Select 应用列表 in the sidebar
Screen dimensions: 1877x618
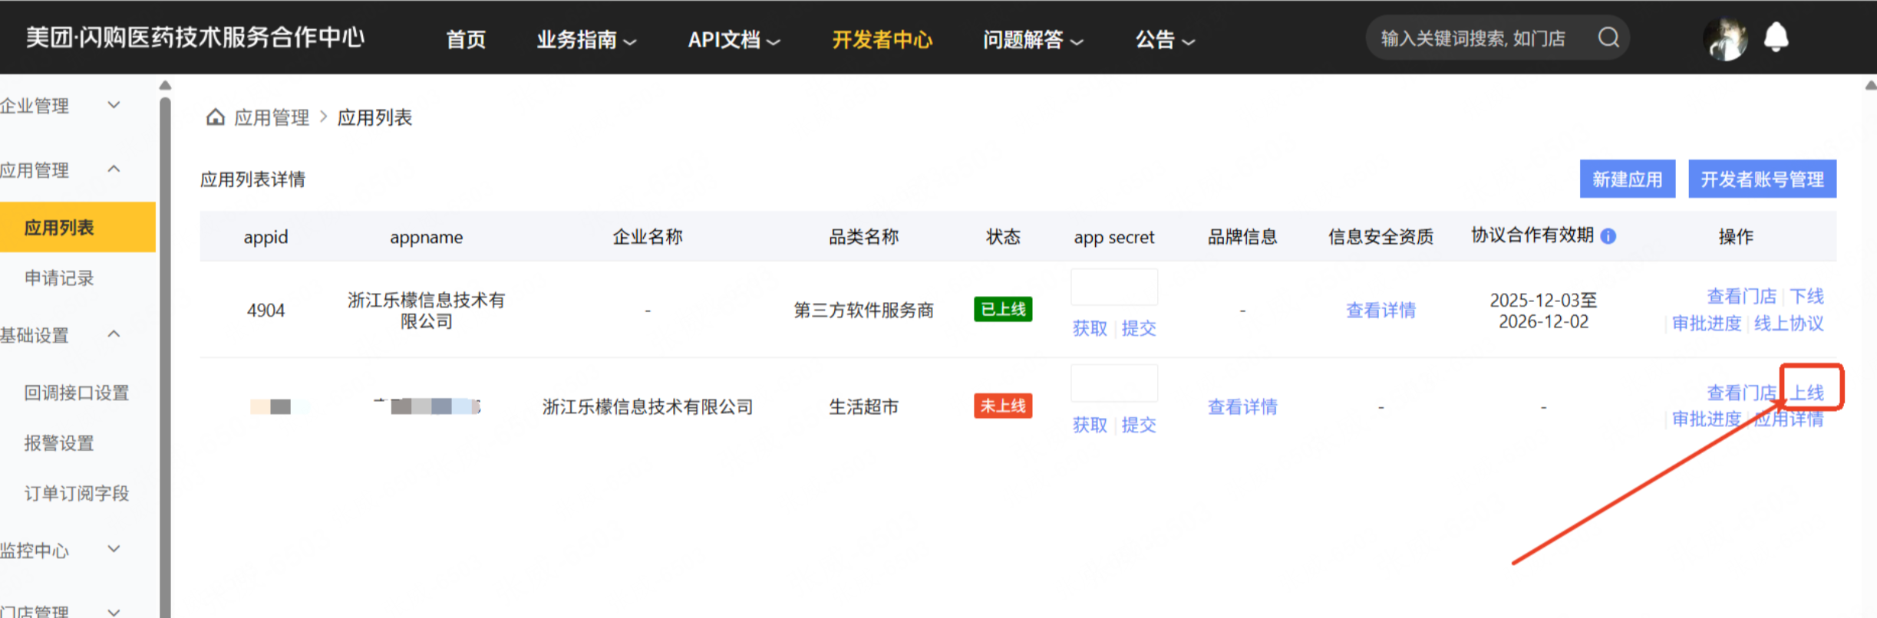78,227
